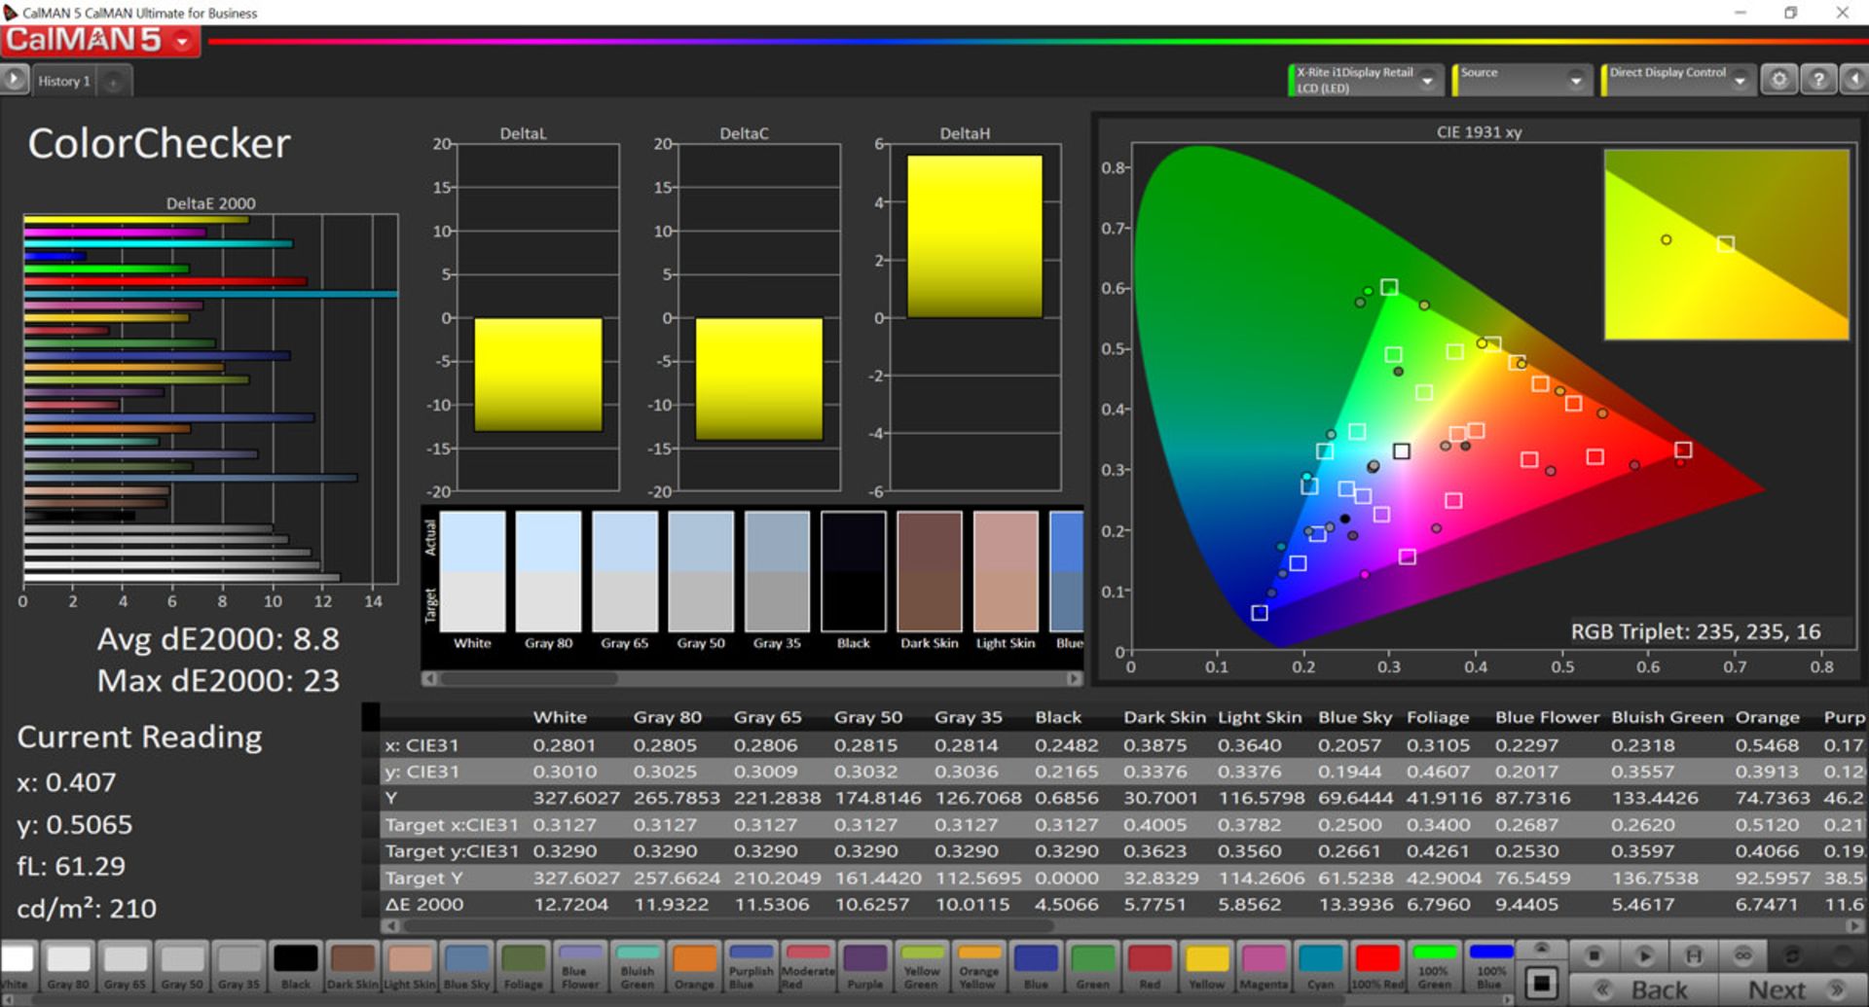This screenshot has width=1869, height=1007.
Task: Click the stop measurement icon
Action: coord(1594,956)
